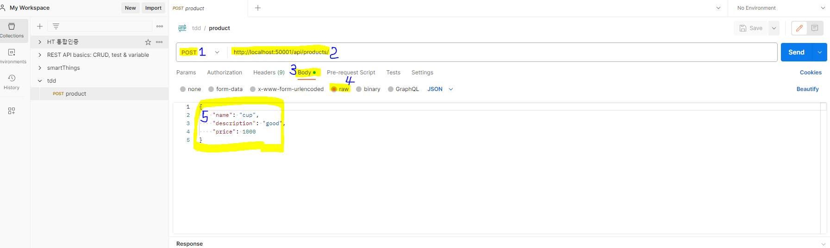
Task: Open more actions for HT collection row
Action: pyautogui.click(x=159, y=42)
